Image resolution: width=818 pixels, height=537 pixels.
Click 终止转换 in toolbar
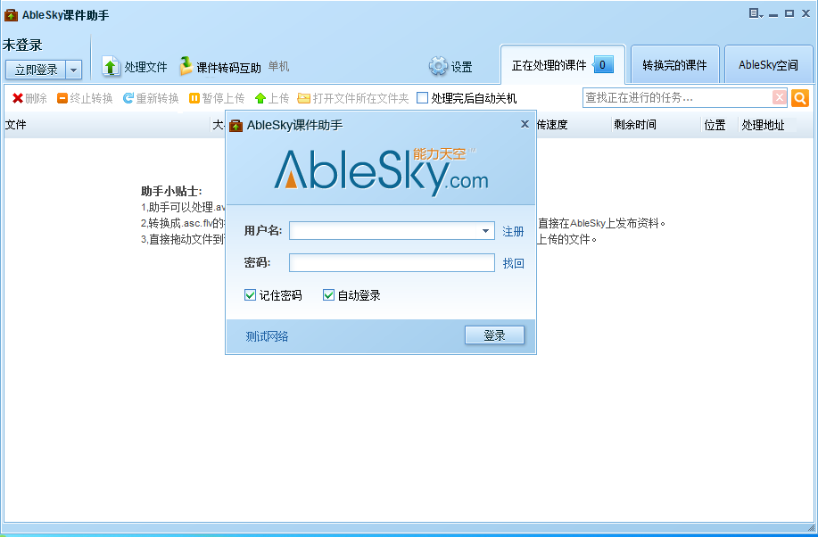point(85,98)
